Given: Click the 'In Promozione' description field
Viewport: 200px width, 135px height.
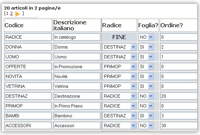Looking at the screenshot, I should pos(77,67).
